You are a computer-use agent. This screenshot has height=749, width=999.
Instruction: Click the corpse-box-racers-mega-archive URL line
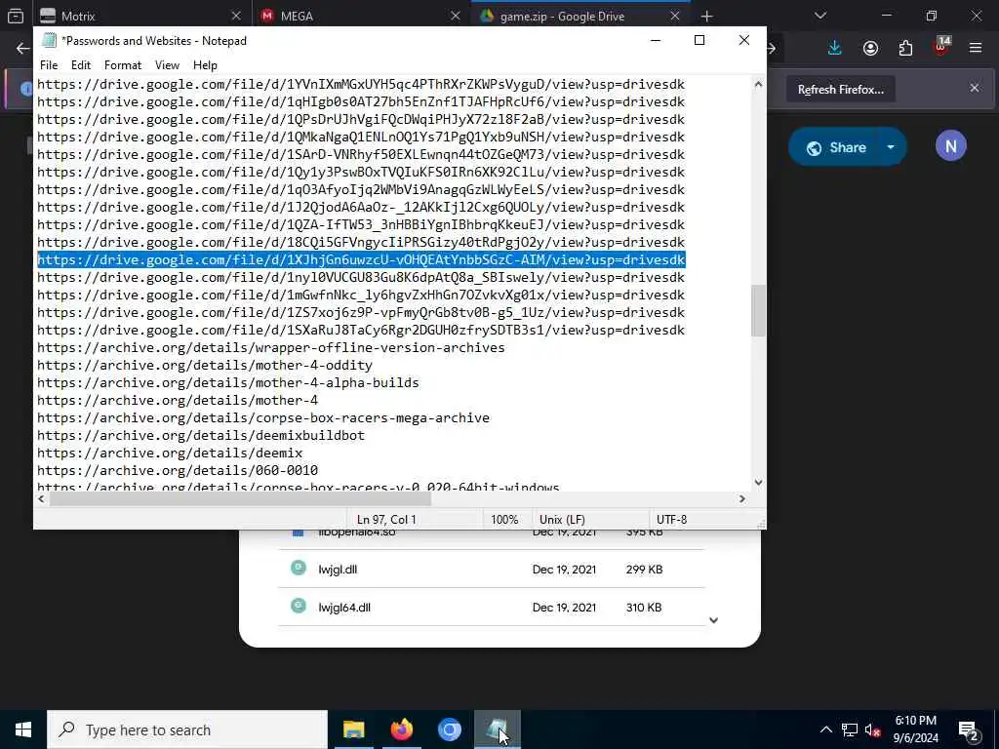pyautogui.click(x=263, y=417)
